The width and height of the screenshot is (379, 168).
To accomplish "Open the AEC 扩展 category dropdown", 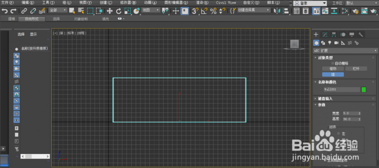I will click(x=346, y=51).
